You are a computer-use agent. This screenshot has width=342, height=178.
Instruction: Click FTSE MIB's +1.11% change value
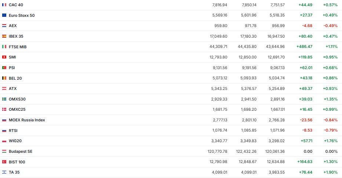pos(331,47)
